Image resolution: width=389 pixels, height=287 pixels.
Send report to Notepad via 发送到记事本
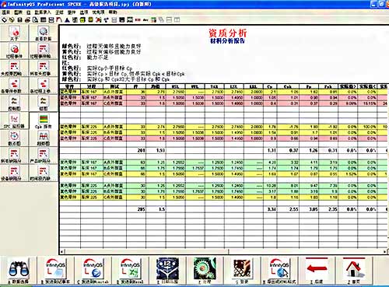[x=56, y=271]
